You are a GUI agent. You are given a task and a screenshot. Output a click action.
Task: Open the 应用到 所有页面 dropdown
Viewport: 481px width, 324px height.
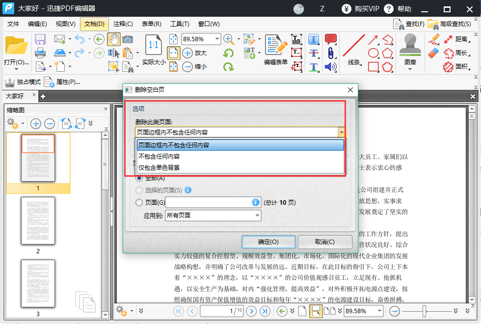point(213,216)
